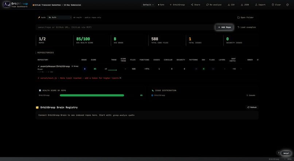Click the blue OrbitGrasp legend dot
Image resolution: width=294 pixels, height=161 pixels.
(152, 95)
